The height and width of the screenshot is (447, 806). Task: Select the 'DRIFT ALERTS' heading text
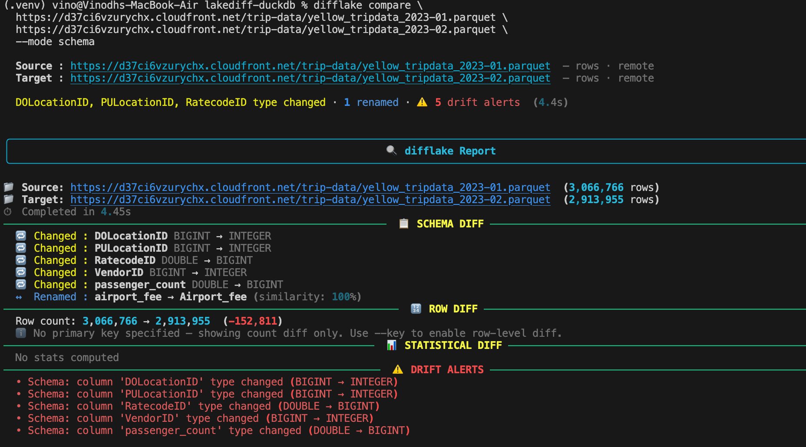coord(447,370)
